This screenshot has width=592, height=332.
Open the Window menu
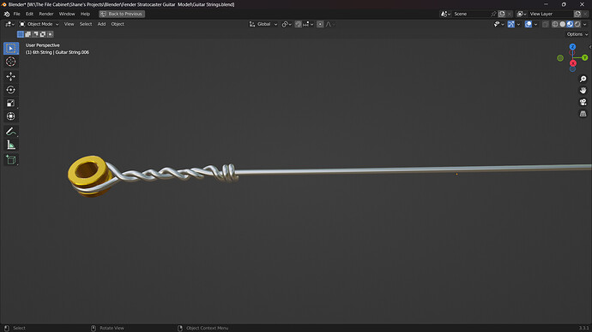click(67, 14)
